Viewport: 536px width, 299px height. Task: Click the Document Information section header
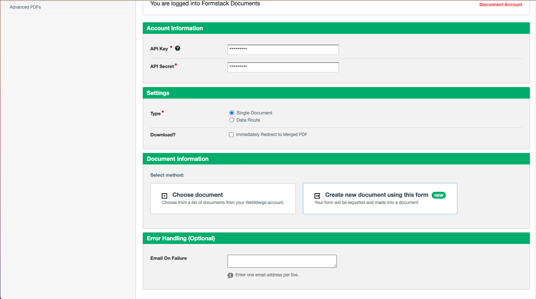click(x=178, y=159)
